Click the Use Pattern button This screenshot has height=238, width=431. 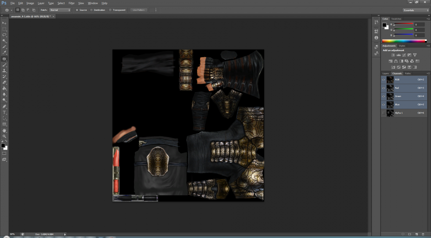[x=138, y=10]
